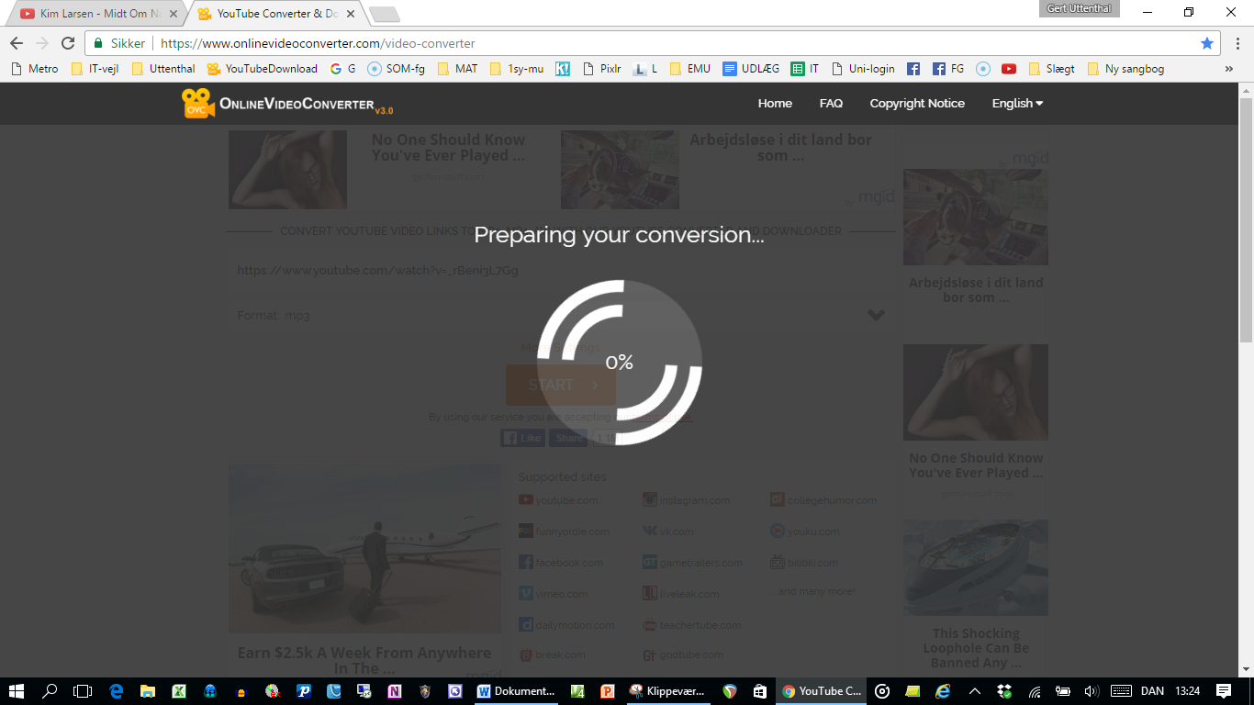Open Klippeværktøj in the taskbar
The image size is (1254, 705).
coord(666,691)
